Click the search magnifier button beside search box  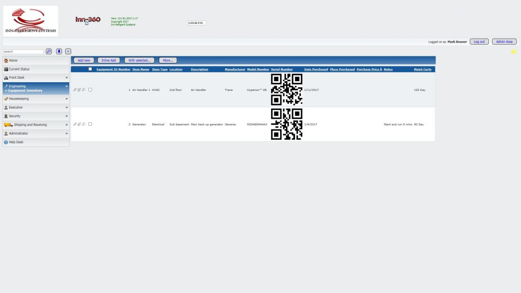coord(49,51)
